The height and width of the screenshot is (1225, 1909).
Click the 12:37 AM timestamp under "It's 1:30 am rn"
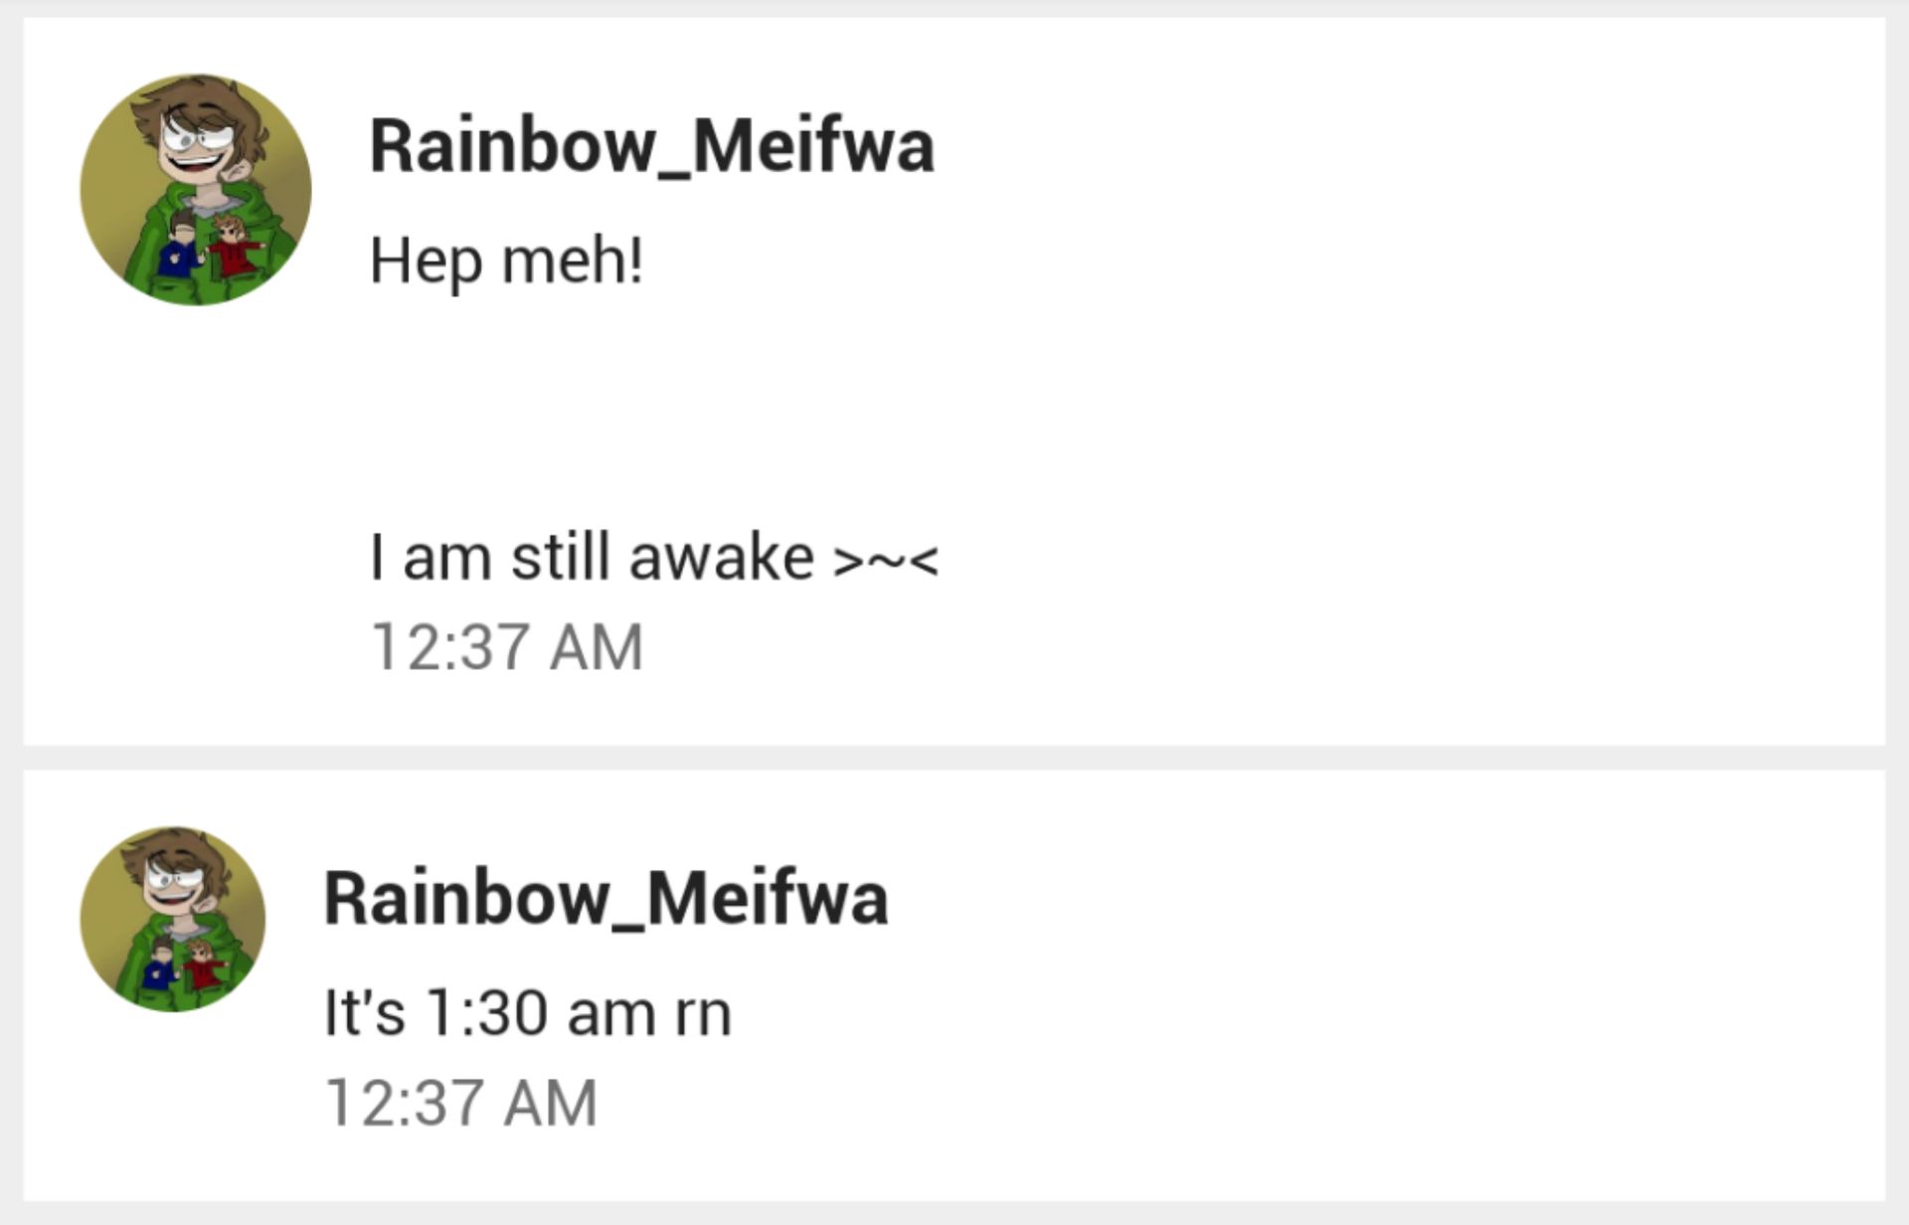[461, 1103]
